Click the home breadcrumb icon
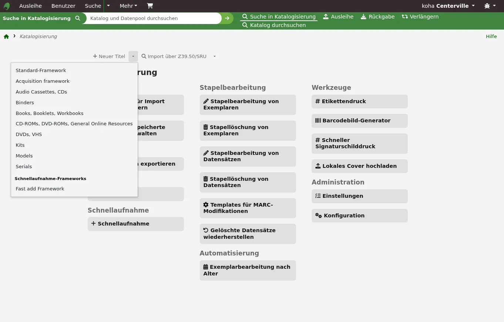This screenshot has width=504, height=322. coord(6,37)
